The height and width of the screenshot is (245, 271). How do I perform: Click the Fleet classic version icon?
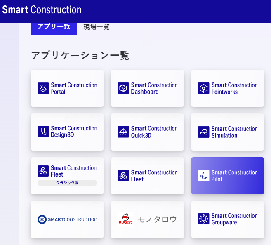[43, 171]
